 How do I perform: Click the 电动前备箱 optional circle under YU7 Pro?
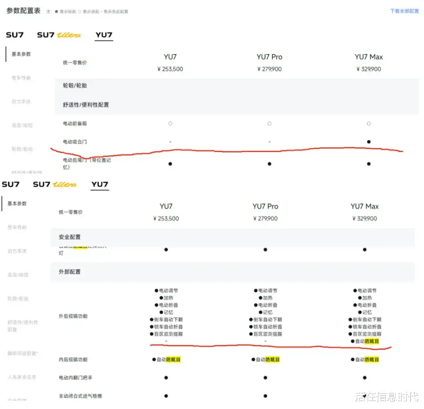(270, 123)
